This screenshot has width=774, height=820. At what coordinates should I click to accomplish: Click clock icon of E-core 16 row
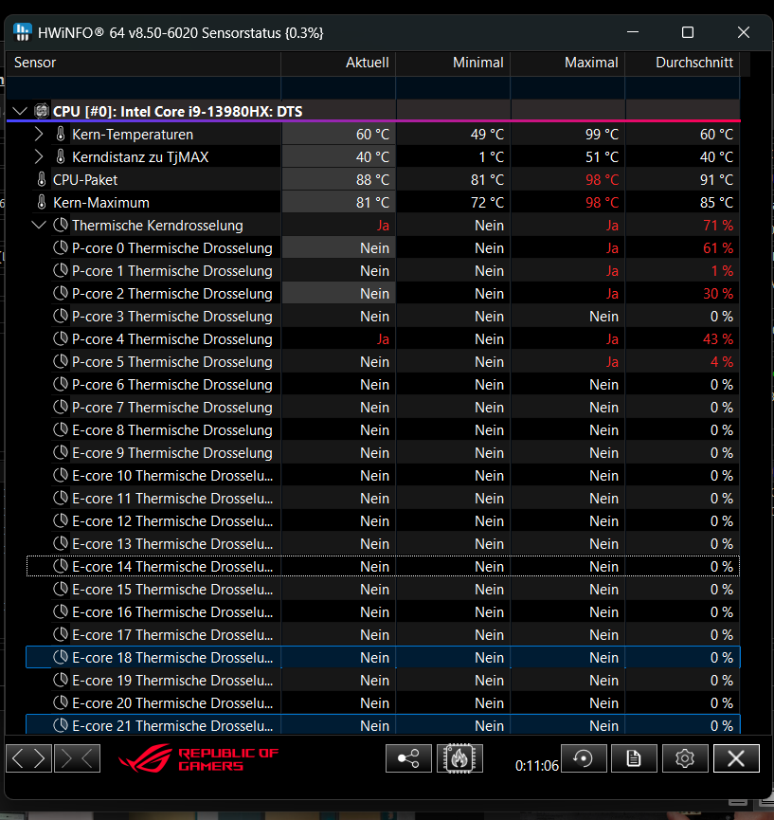61,611
